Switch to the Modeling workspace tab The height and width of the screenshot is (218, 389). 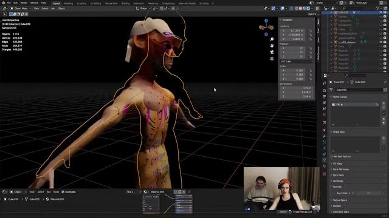pyautogui.click(x=68, y=4)
